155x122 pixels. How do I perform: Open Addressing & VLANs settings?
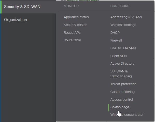click(126, 17)
